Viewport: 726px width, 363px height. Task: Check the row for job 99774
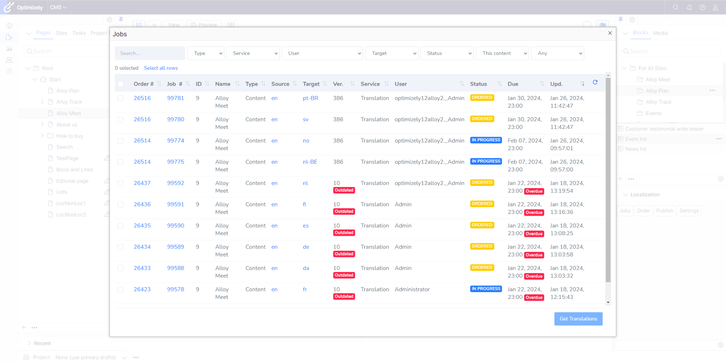pyautogui.click(x=121, y=141)
